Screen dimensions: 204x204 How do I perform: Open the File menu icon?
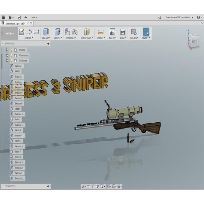(10, 17)
